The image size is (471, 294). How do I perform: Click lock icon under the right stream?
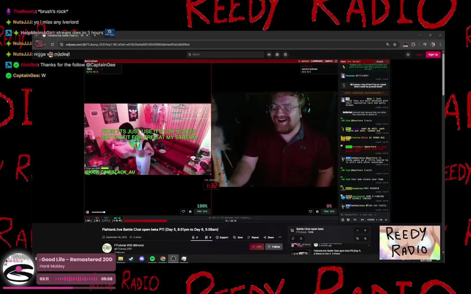click(317, 212)
